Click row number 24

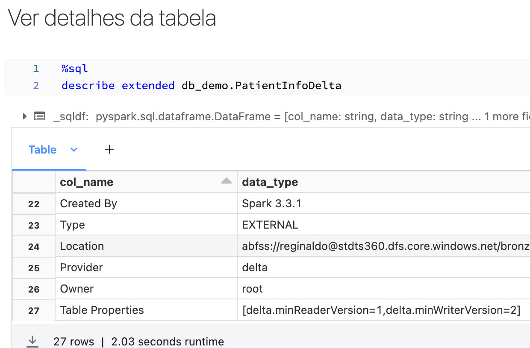(x=34, y=246)
